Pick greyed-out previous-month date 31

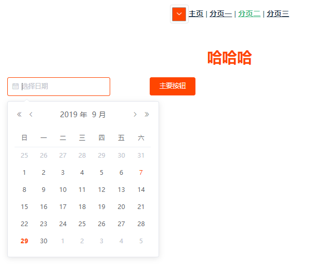coord(141,156)
